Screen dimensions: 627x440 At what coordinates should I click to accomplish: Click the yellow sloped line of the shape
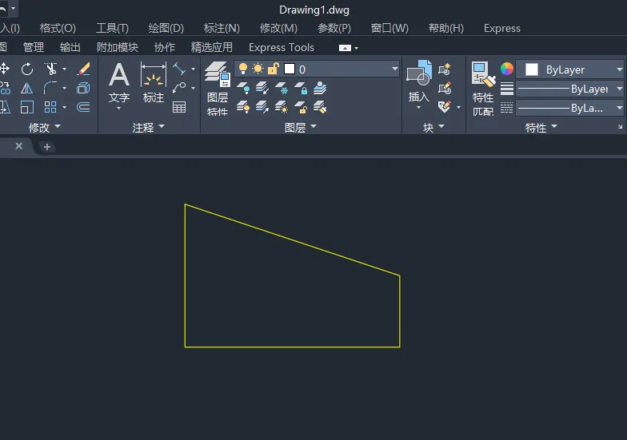[x=293, y=240]
